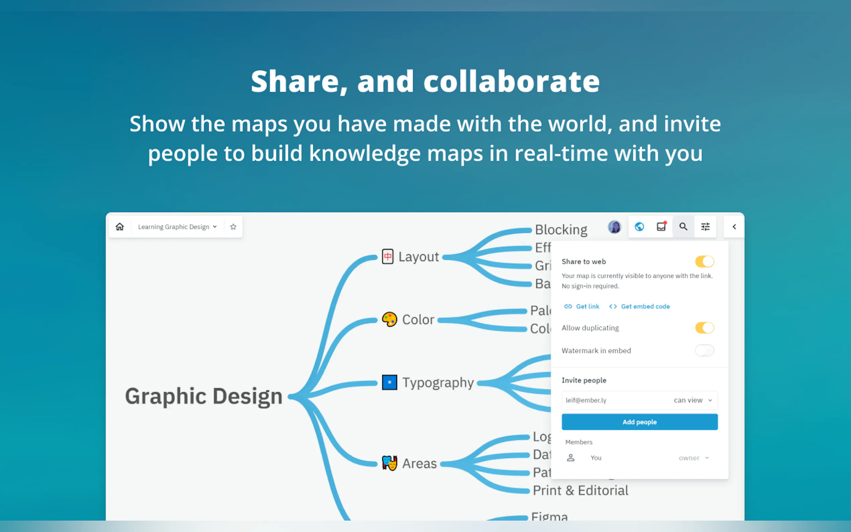The height and width of the screenshot is (532, 851).
Task: Open Learning Graphic Design map dropdown
Action: pyautogui.click(x=177, y=226)
